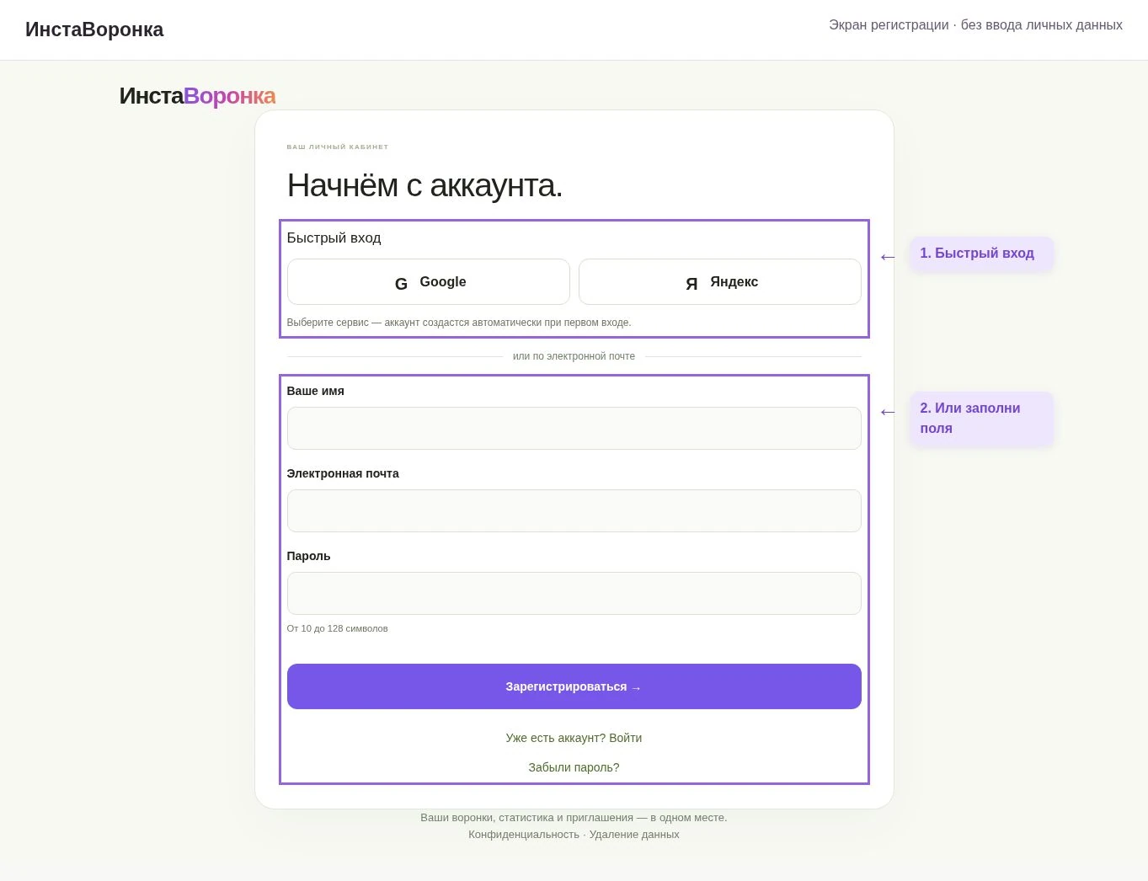
Task: Click the Зарегистрироваться button
Action: coord(574,686)
